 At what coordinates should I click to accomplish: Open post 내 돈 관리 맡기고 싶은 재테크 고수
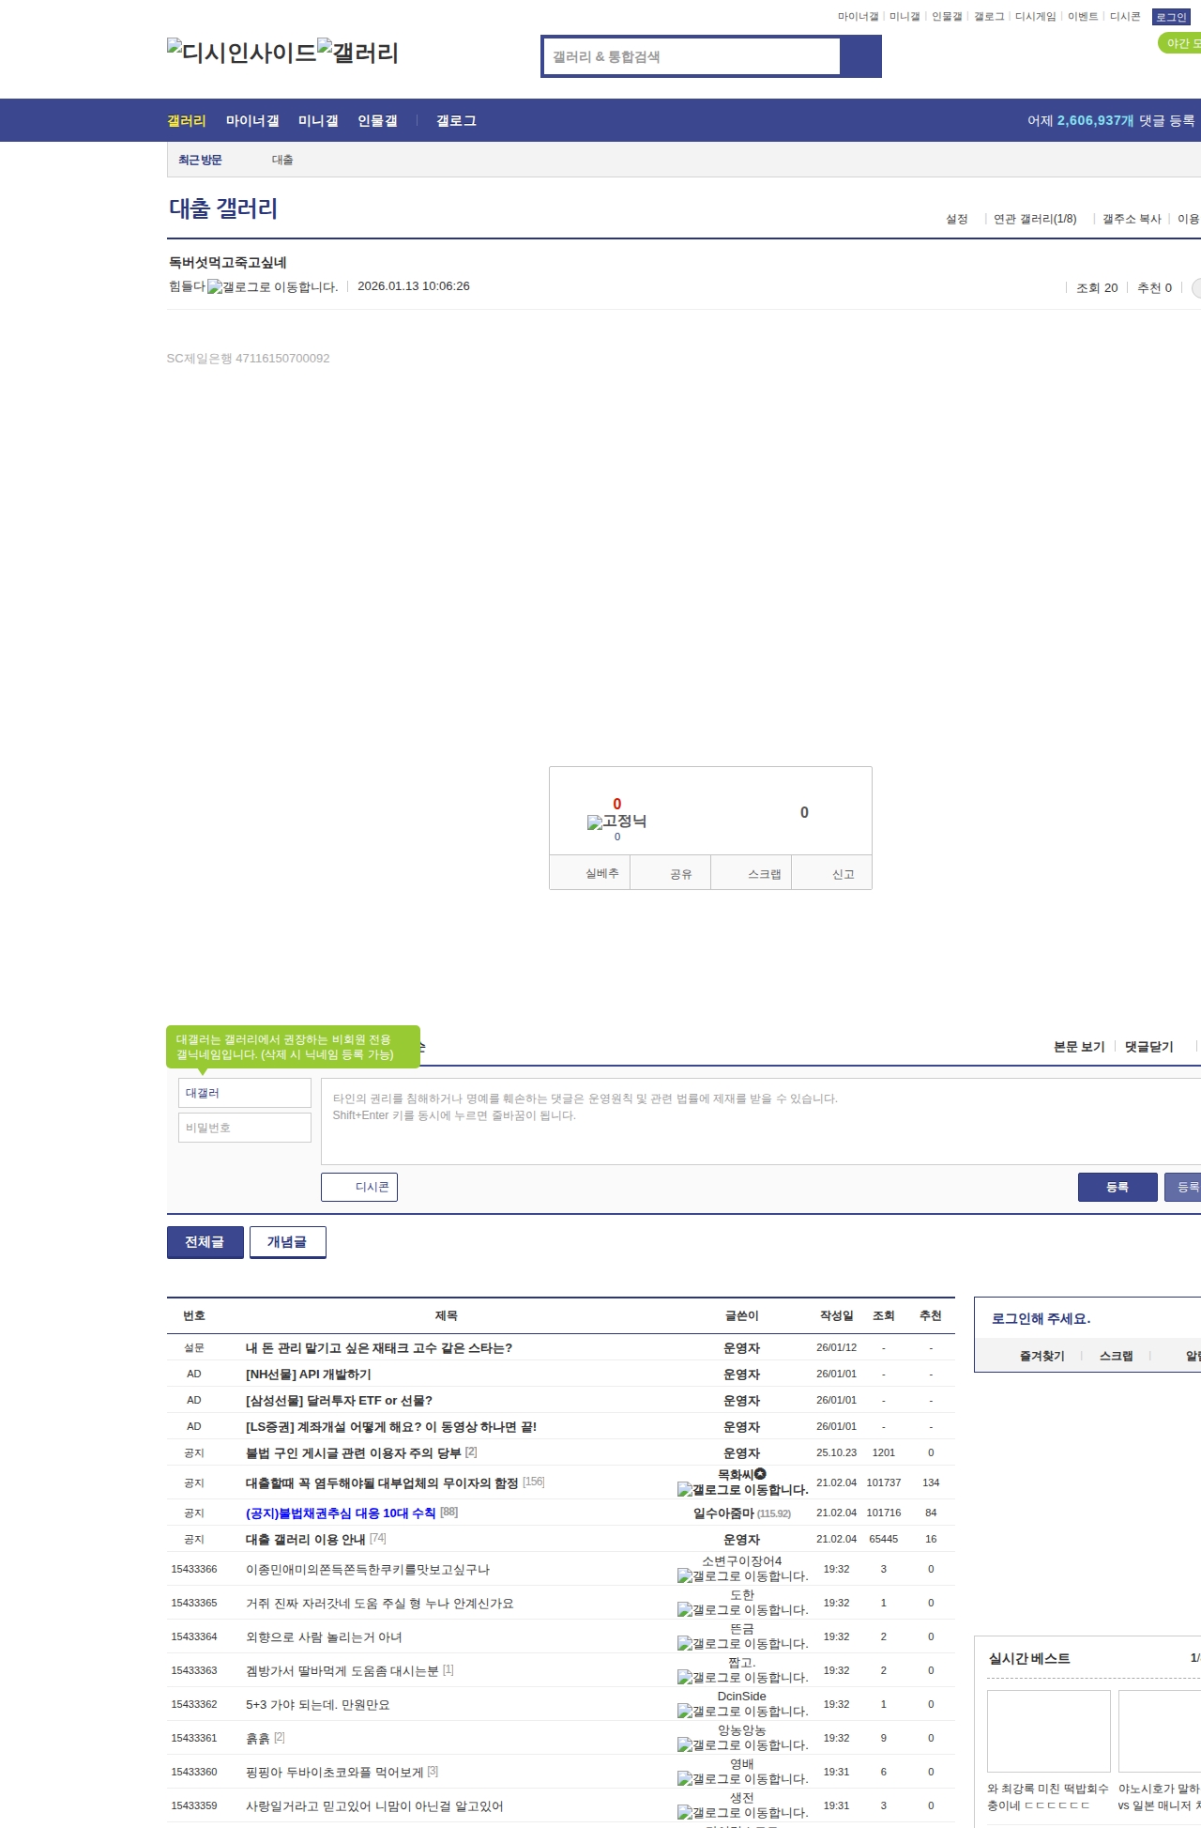379,1348
